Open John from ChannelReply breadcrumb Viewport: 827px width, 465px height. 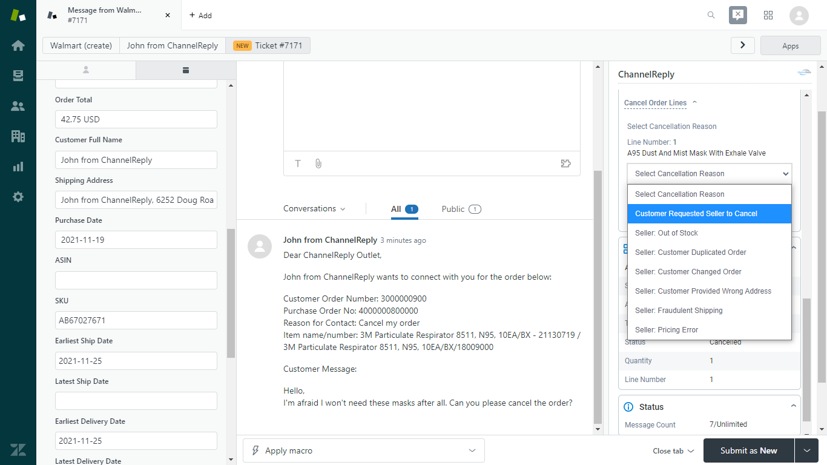click(x=173, y=45)
